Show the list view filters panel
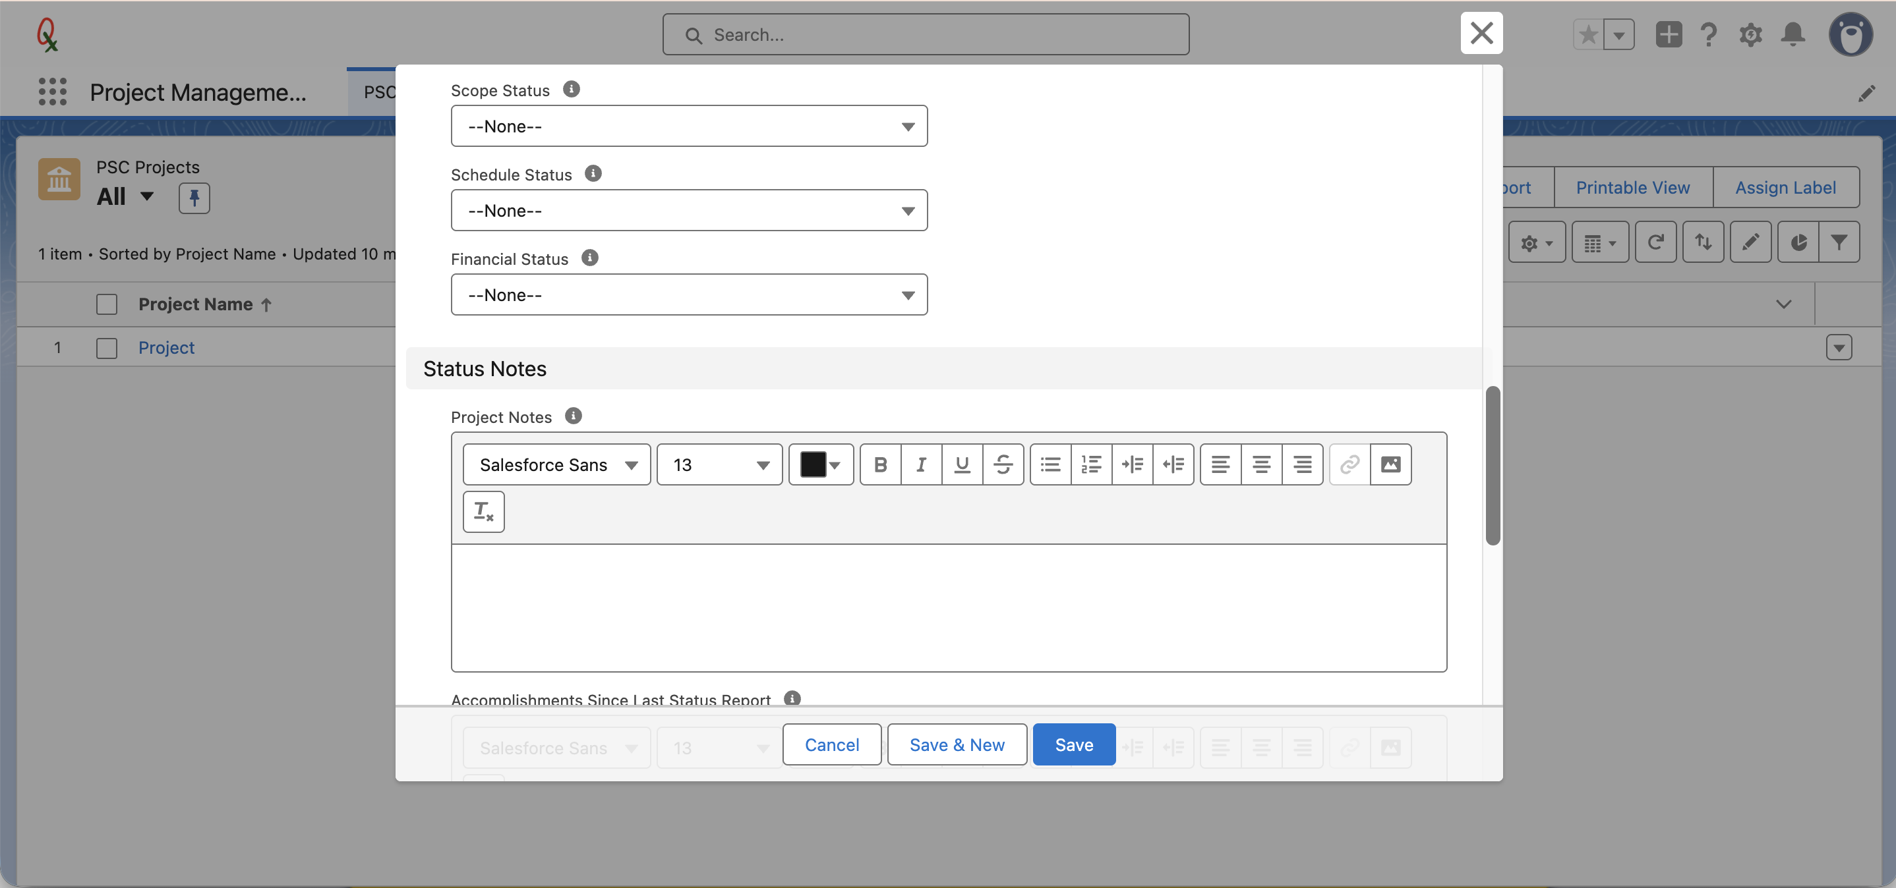This screenshot has width=1896, height=888. pos(1839,242)
